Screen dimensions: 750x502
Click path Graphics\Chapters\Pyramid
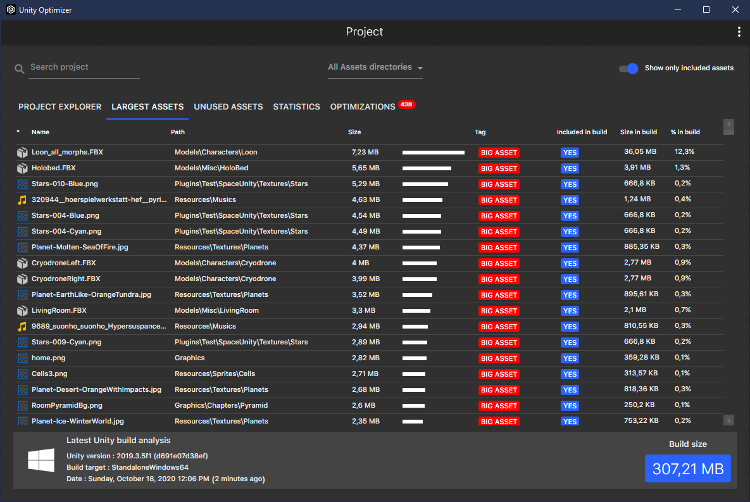(221, 405)
